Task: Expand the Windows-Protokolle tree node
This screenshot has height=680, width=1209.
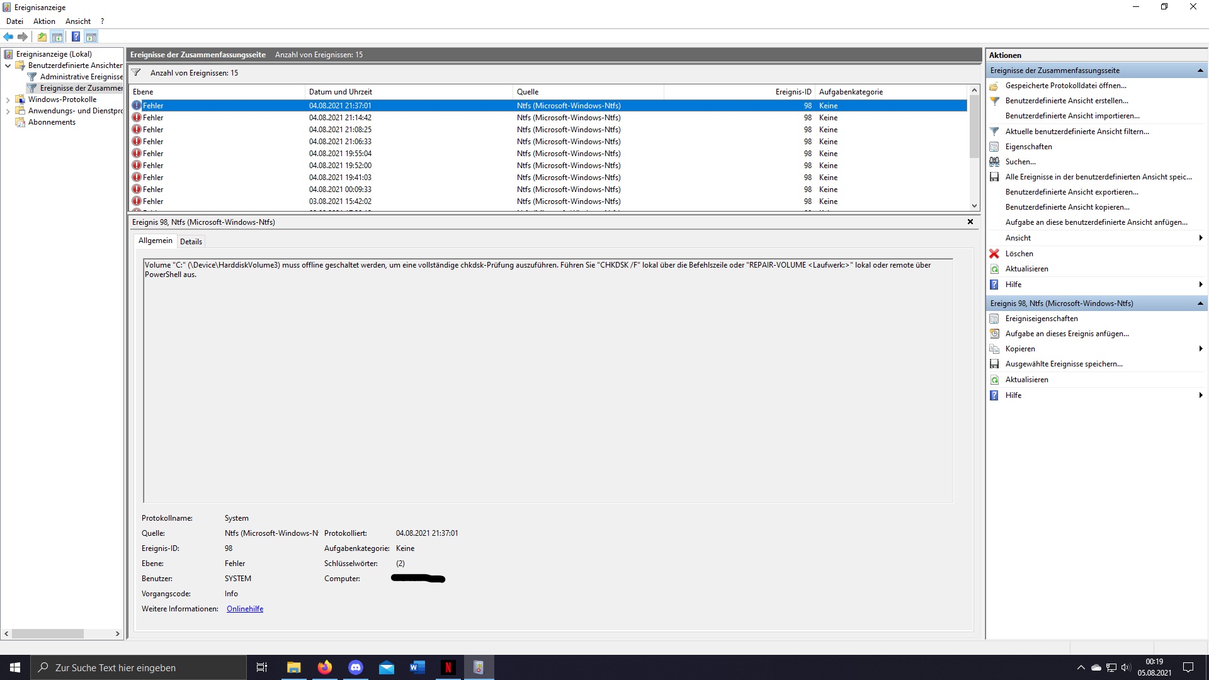Action: [x=7, y=99]
